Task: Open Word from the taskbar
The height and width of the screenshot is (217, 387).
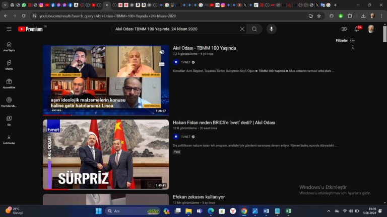Action: (266, 211)
